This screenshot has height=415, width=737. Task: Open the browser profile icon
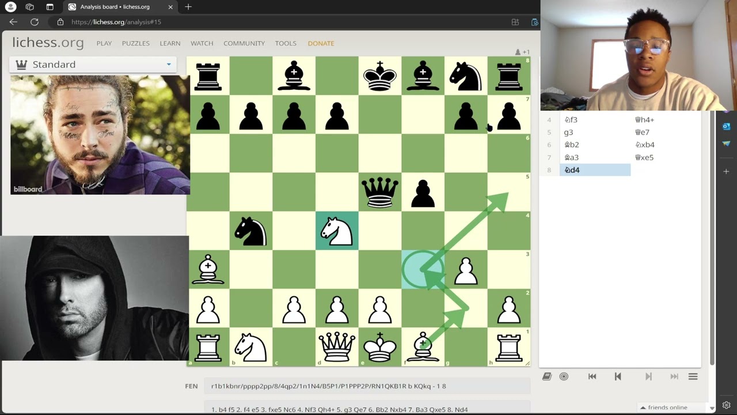(x=10, y=7)
